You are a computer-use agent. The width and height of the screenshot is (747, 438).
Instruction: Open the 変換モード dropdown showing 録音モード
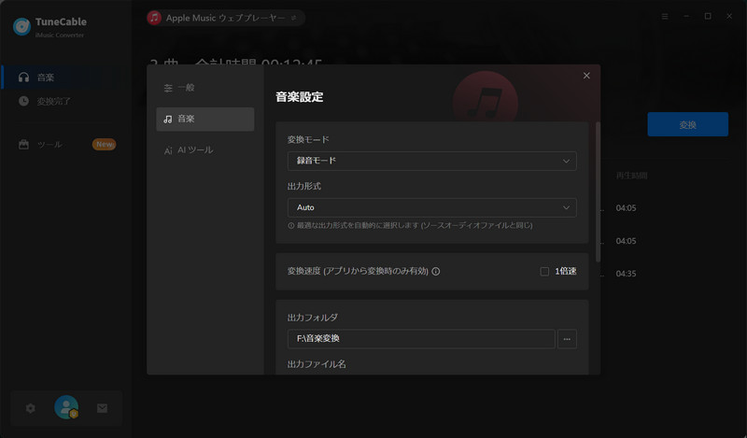pos(431,161)
